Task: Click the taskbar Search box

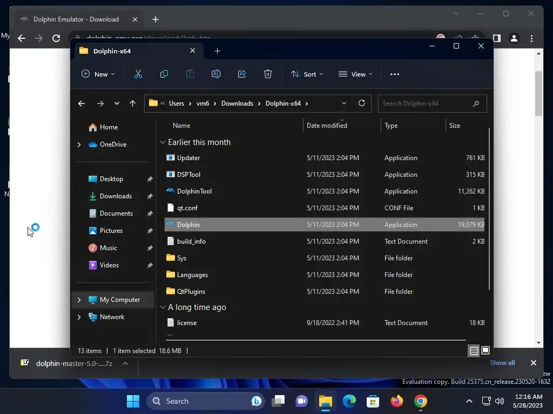Action: (206, 401)
